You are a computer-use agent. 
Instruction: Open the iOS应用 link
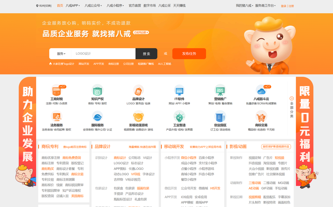point(187,197)
